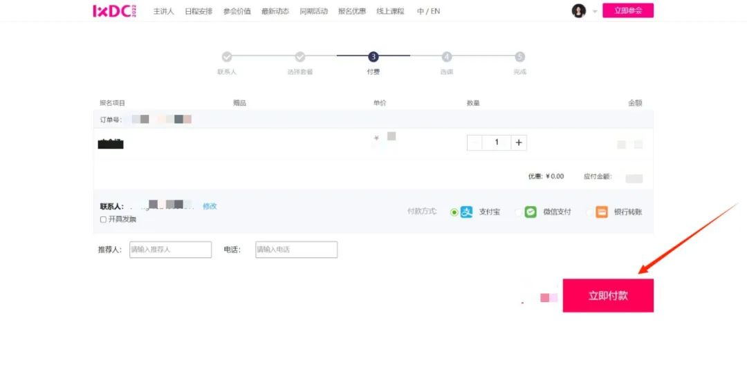
Task: Click the WeChat Pay green icon
Action: [x=531, y=212]
